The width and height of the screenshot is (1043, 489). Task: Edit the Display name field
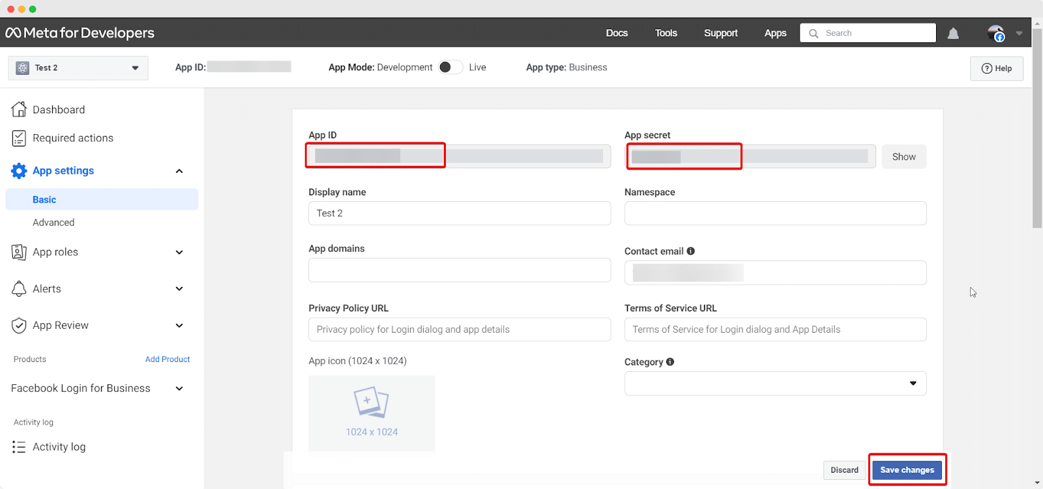coord(460,213)
